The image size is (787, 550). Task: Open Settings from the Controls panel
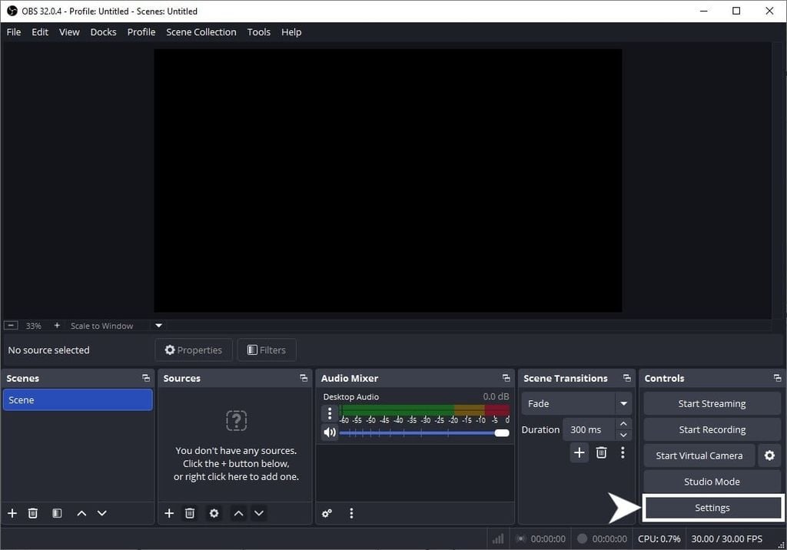(x=711, y=508)
